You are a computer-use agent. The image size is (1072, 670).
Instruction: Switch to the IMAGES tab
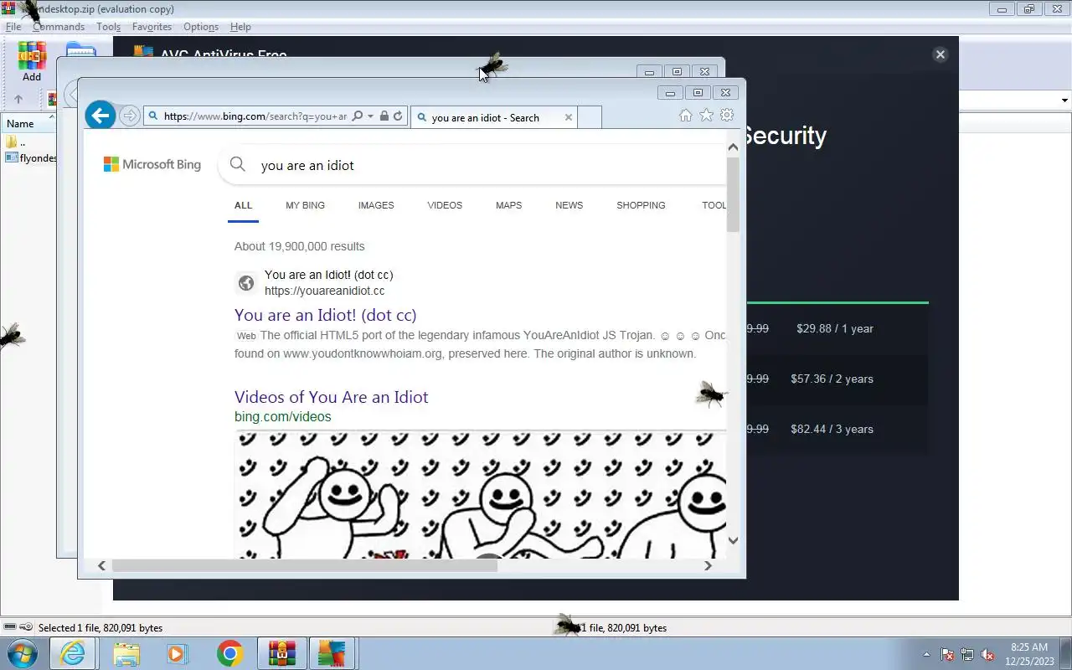pyautogui.click(x=376, y=205)
